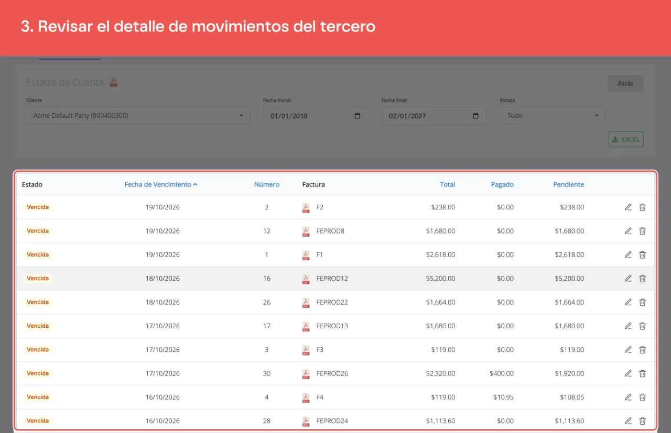This screenshot has width=671, height=433.
Task: Sort by Fecha de Vencimiento column
Action: pyautogui.click(x=161, y=184)
